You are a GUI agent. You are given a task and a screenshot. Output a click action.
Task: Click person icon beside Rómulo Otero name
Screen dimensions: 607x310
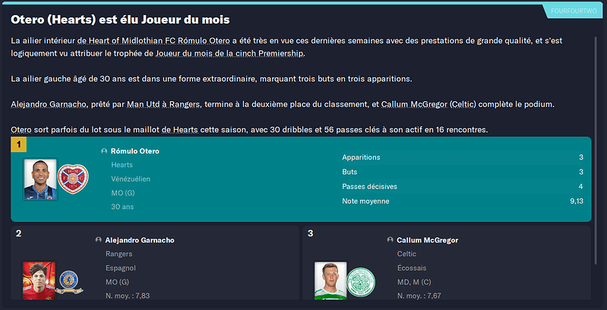(104, 151)
